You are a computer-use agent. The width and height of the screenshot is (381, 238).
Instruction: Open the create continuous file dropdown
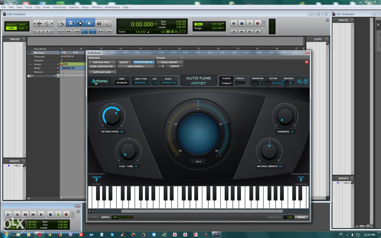coord(102,66)
